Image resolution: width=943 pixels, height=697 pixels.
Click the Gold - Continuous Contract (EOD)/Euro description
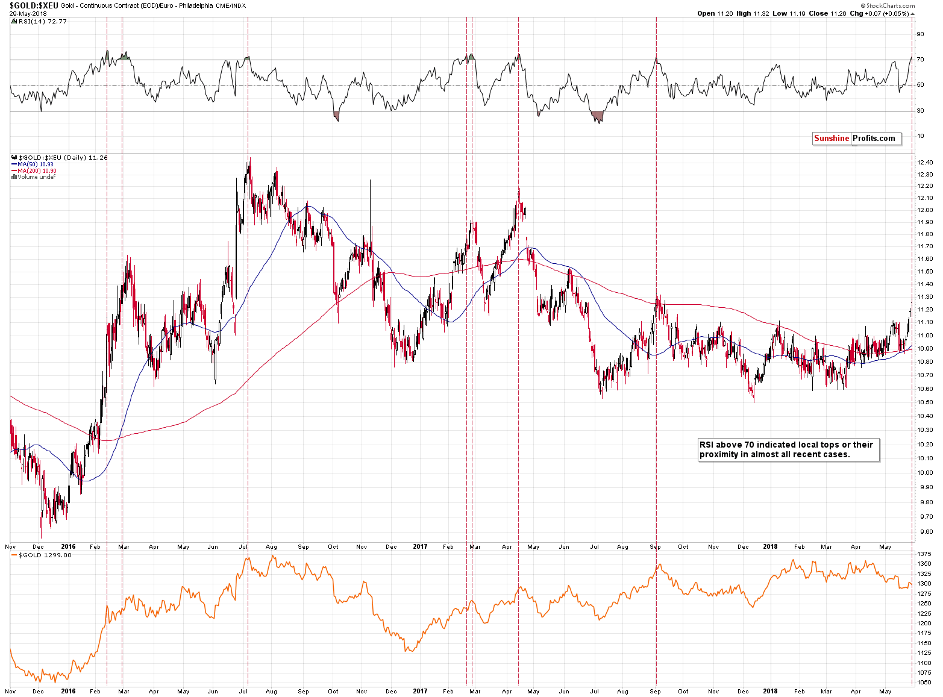pyautogui.click(x=136, y=5)
